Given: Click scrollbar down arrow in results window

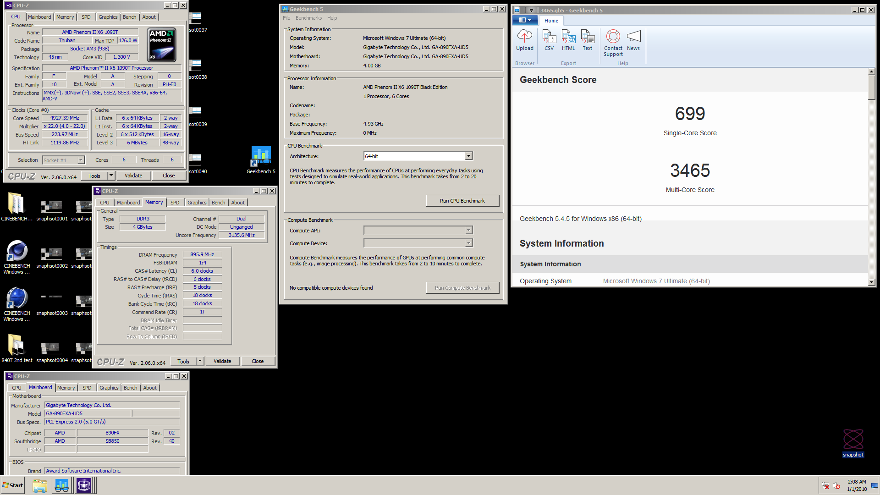Looking at the screenshot, I should [871, 282].
